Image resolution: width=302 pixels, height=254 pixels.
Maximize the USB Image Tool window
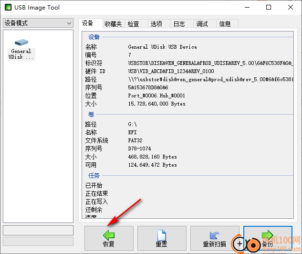(x=269, y=7)
